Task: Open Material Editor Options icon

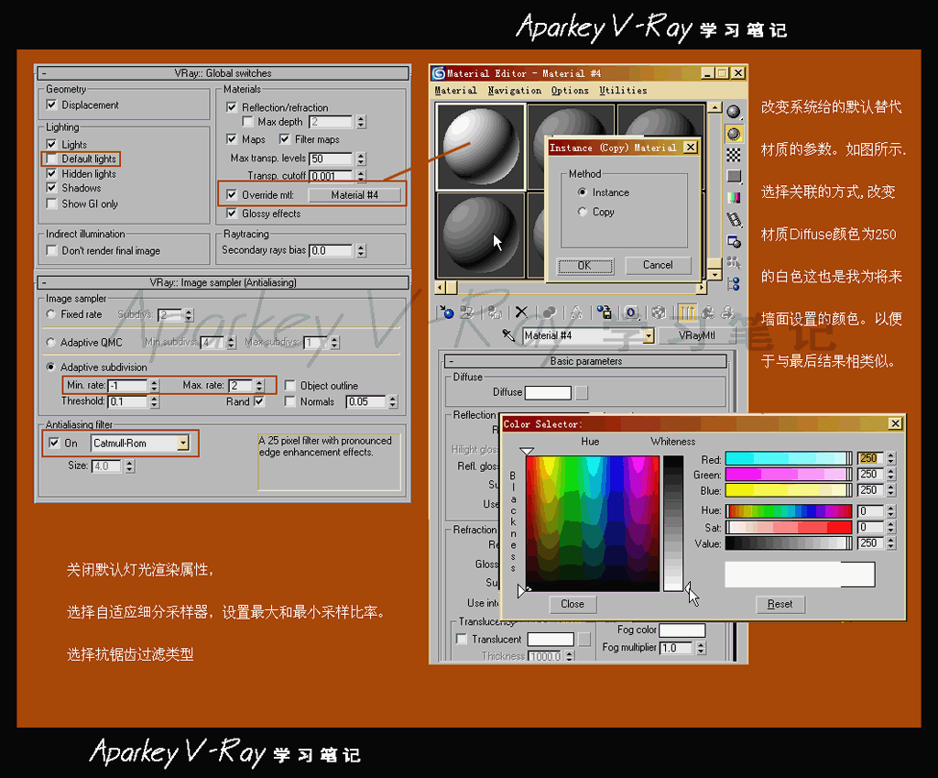Action: [x=734, y=241]
